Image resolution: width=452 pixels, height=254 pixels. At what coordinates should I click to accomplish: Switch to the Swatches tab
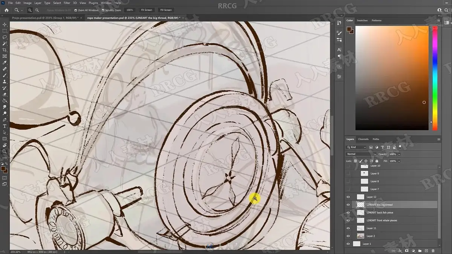(x=362, y=20)
